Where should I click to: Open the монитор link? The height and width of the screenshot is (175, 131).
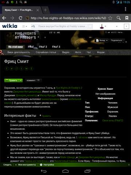tap(32, 96)
